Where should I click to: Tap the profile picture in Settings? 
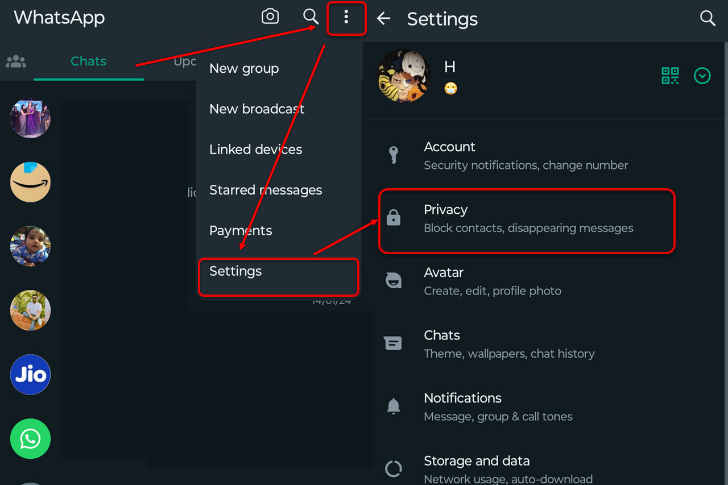(x=404, y=76)
